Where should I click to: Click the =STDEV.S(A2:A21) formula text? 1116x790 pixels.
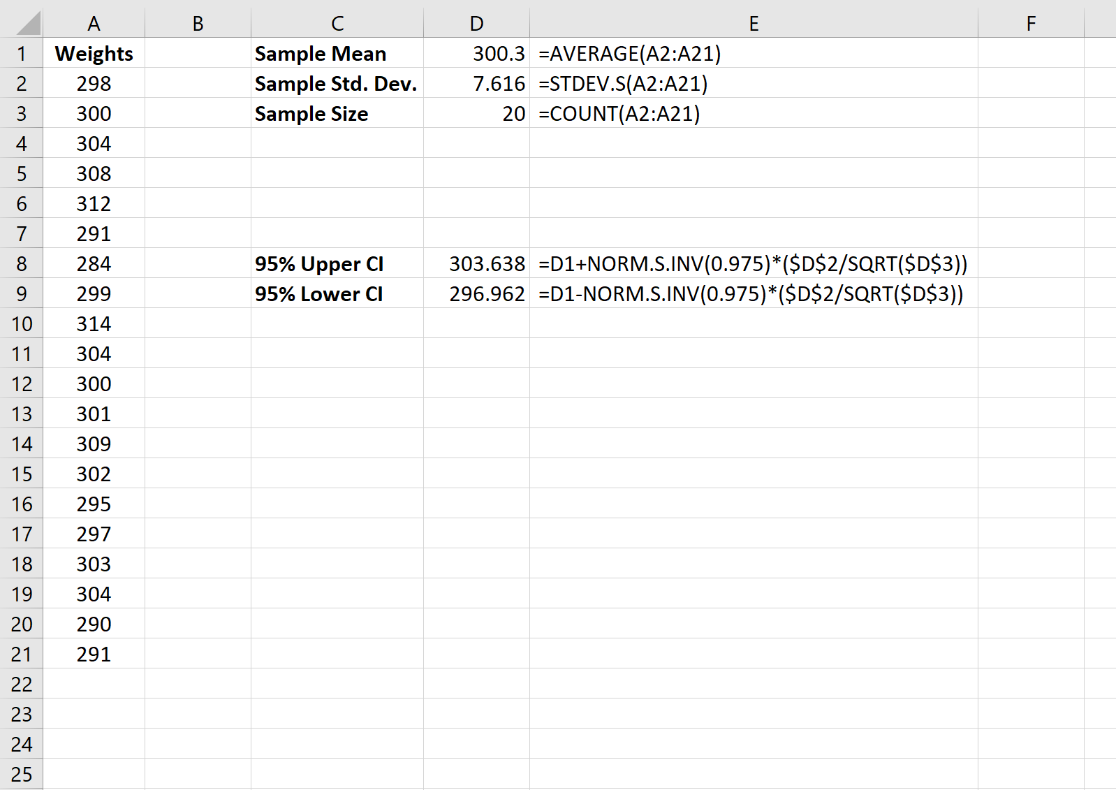(623, 83)
